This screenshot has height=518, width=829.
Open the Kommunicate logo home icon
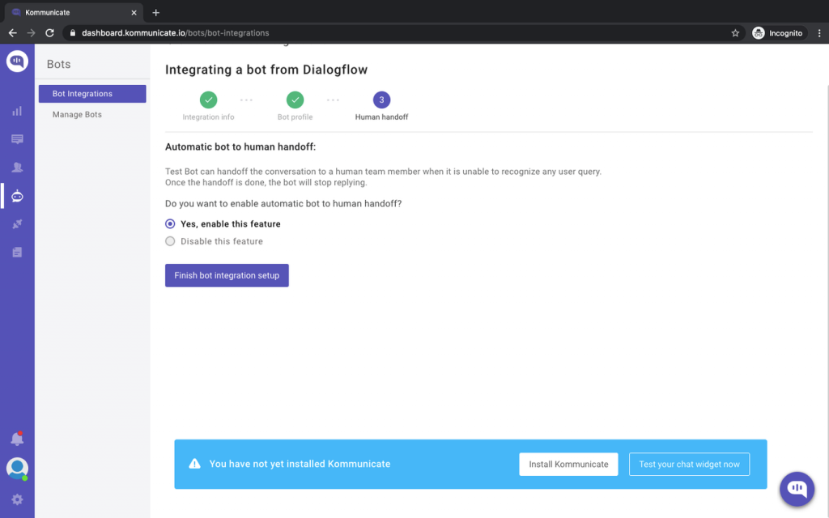click(x=17, y=62)
